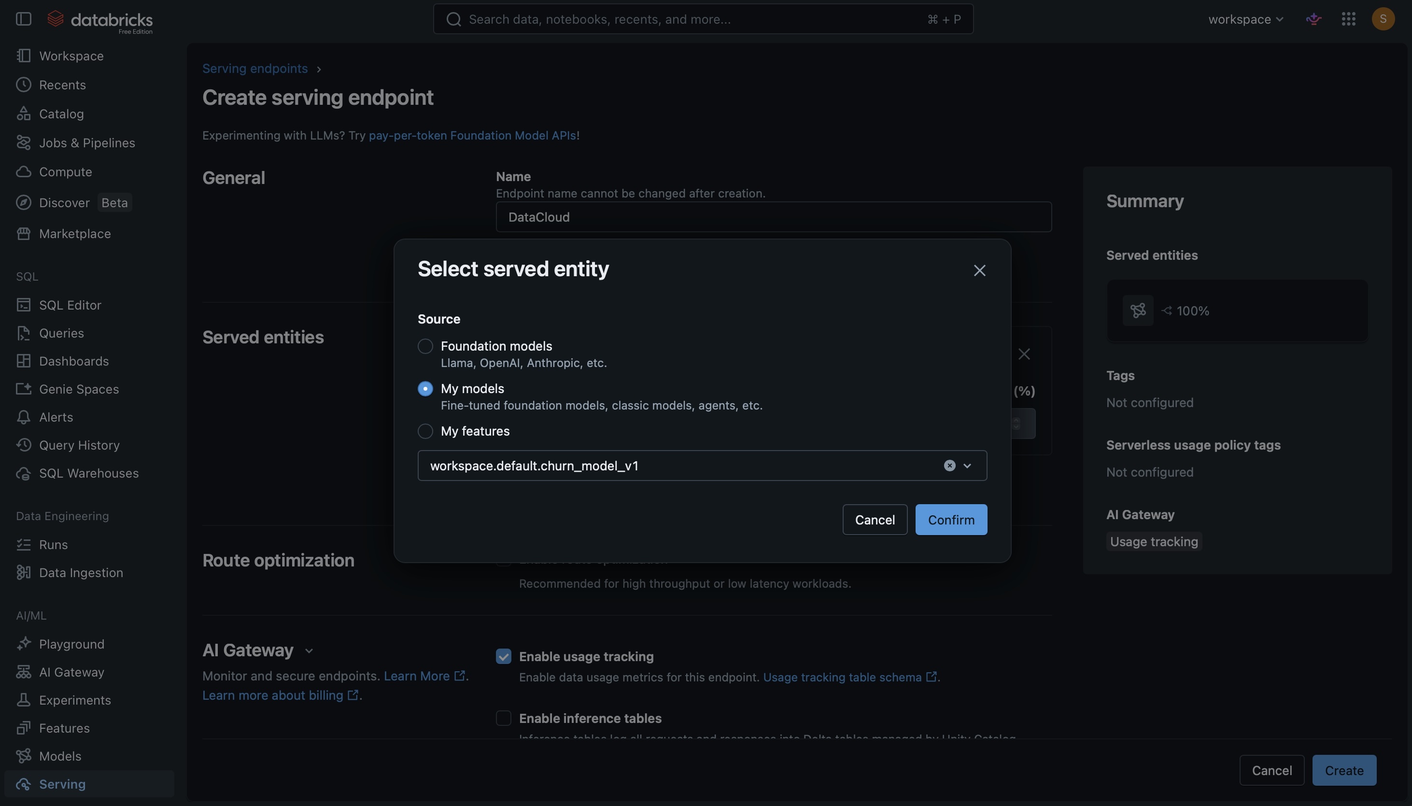Click the Workspace sidebar icon
The image size is (1412, 806).
23,56
